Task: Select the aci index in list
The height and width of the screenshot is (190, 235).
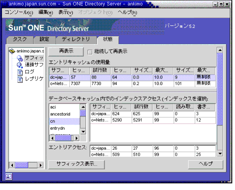Action: 64,107
